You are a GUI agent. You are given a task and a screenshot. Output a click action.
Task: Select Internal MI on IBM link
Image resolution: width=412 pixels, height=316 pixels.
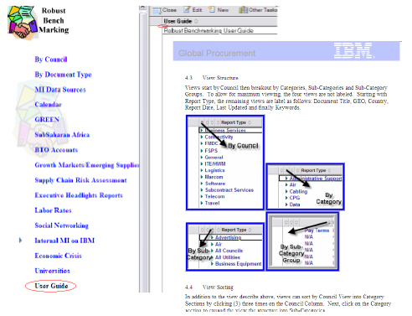coord(64,241)
